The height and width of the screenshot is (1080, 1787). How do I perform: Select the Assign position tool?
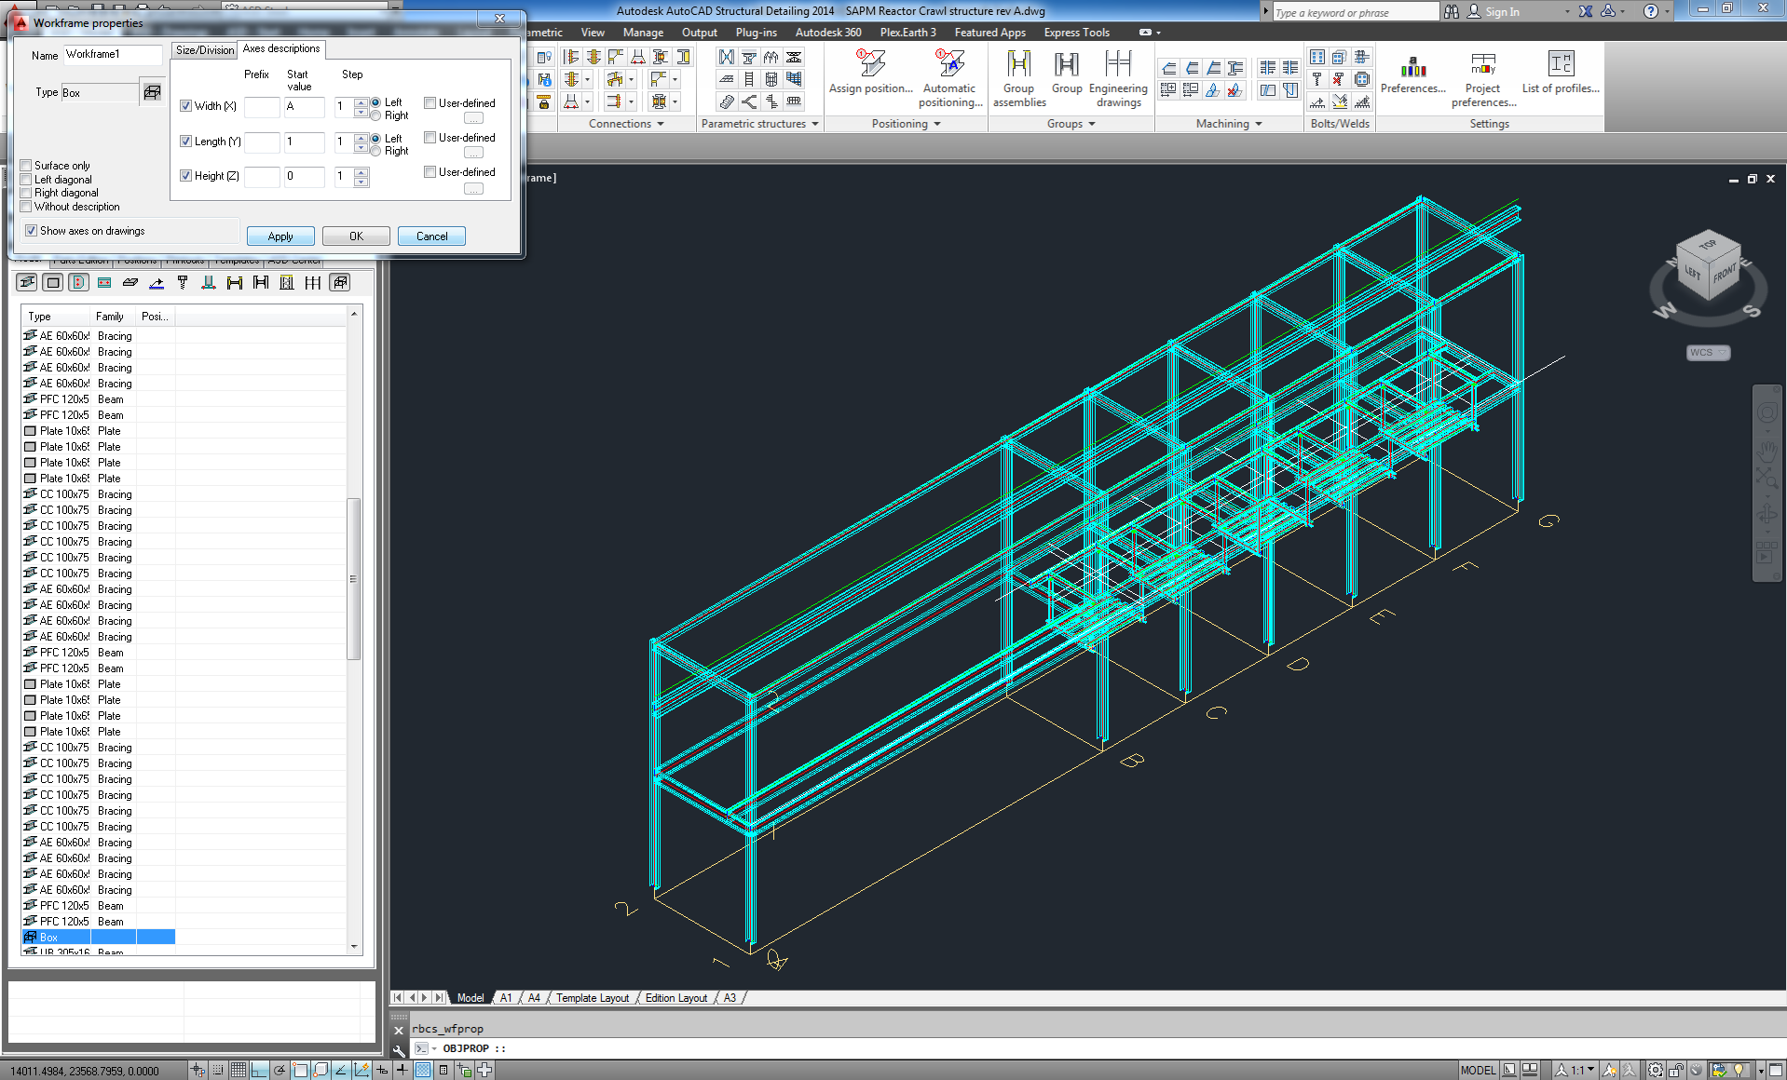coord(871,74)
